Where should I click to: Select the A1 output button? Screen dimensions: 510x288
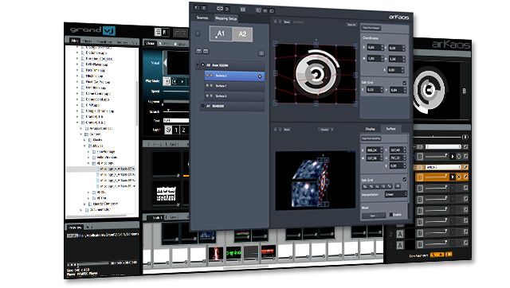coord(221,33)
